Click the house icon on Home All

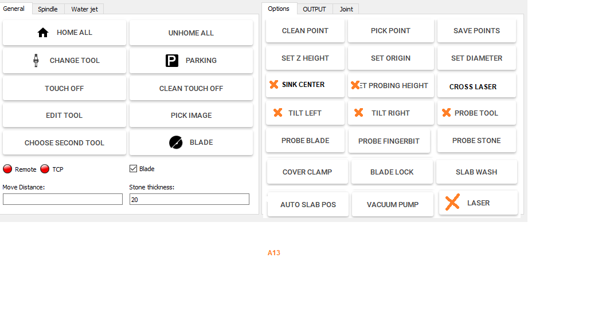click(43, 33)
